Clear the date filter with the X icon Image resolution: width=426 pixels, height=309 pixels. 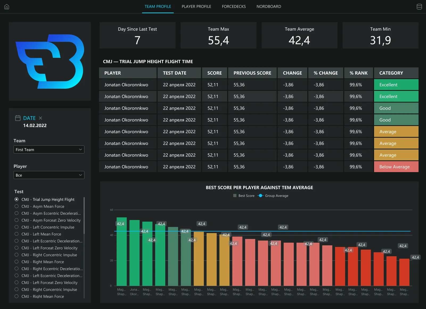pyautogui.click(x=40, y=118)
